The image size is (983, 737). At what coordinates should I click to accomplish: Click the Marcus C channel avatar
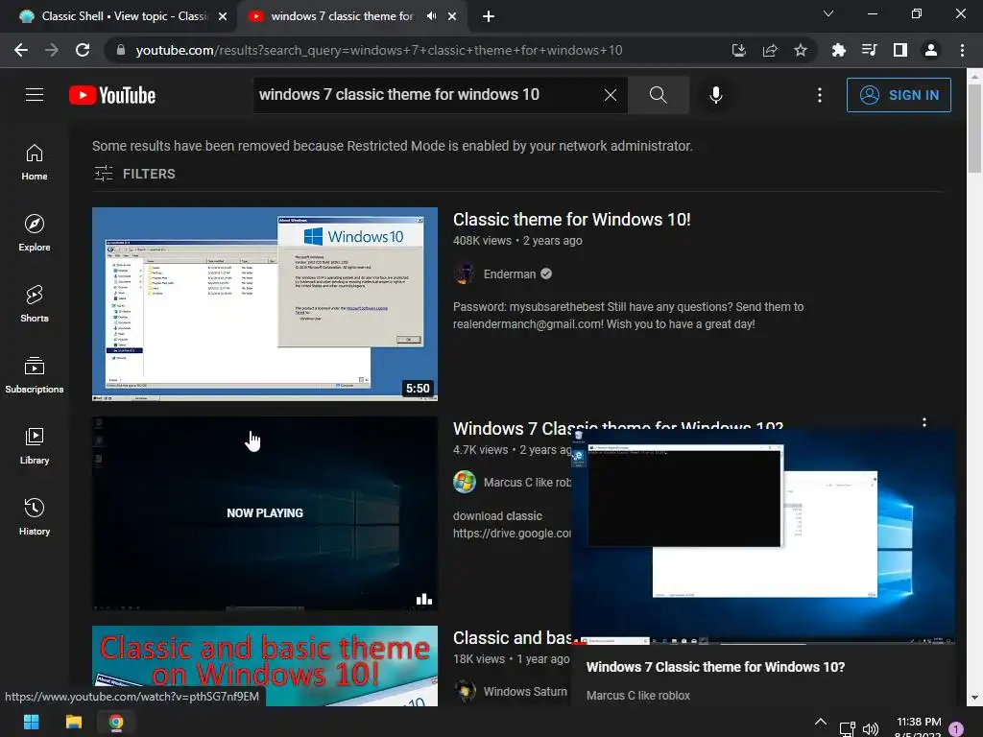coord(465,483)
